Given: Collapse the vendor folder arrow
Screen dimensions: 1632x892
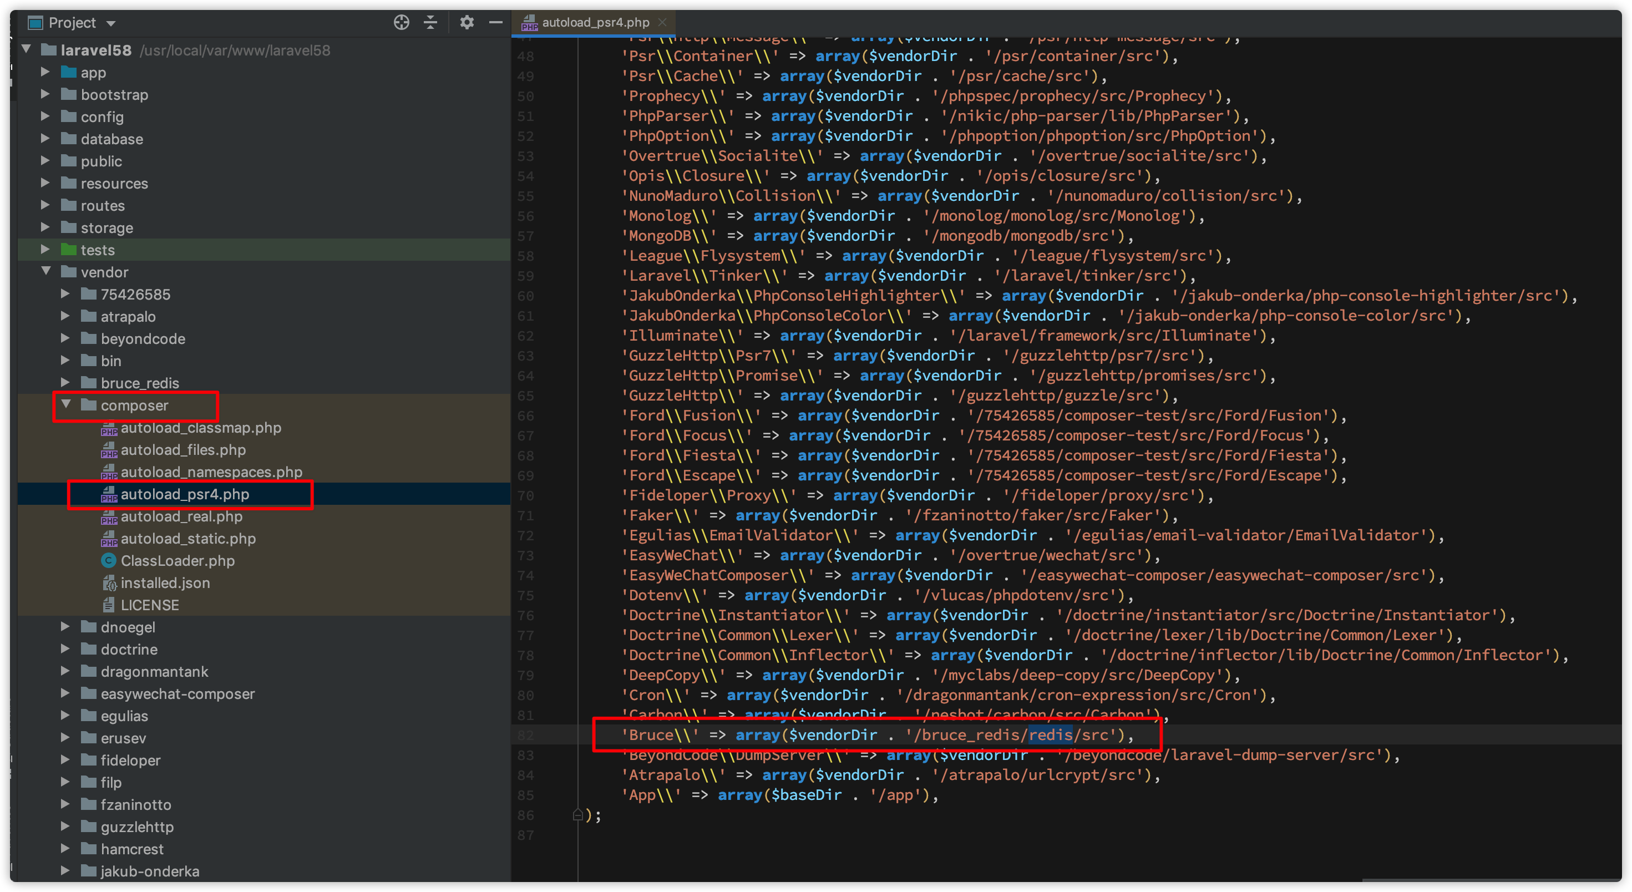Looking at the screenshot, I should pos(45,271).
